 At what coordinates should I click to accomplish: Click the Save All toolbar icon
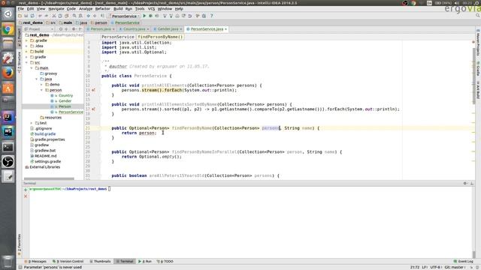tap(26, 16)
